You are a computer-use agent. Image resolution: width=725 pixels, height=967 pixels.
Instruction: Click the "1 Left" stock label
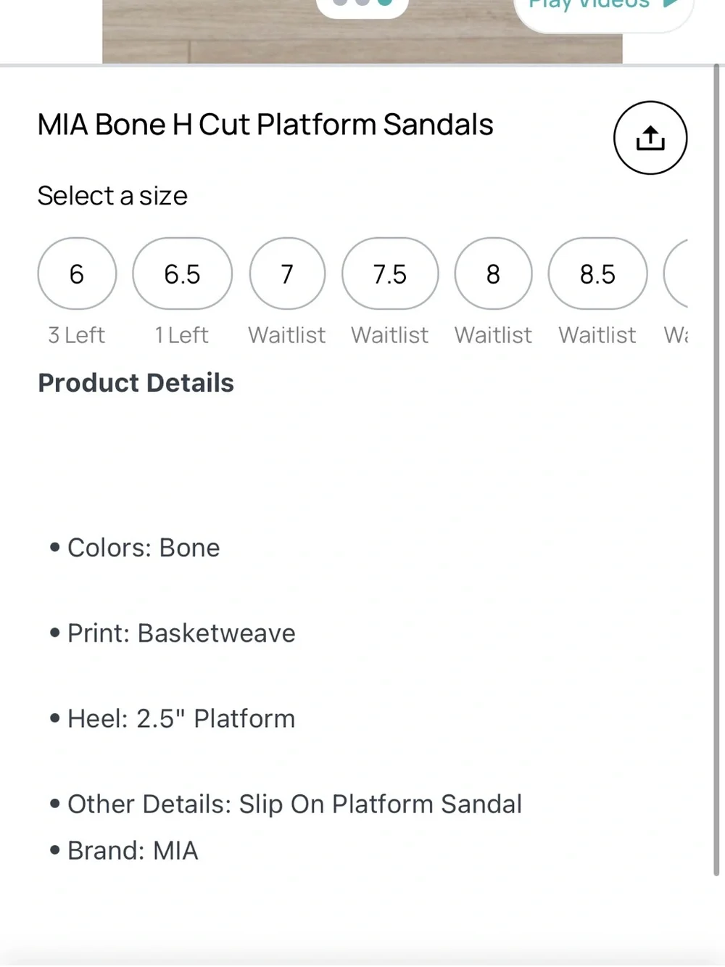[x=182, y=335]
